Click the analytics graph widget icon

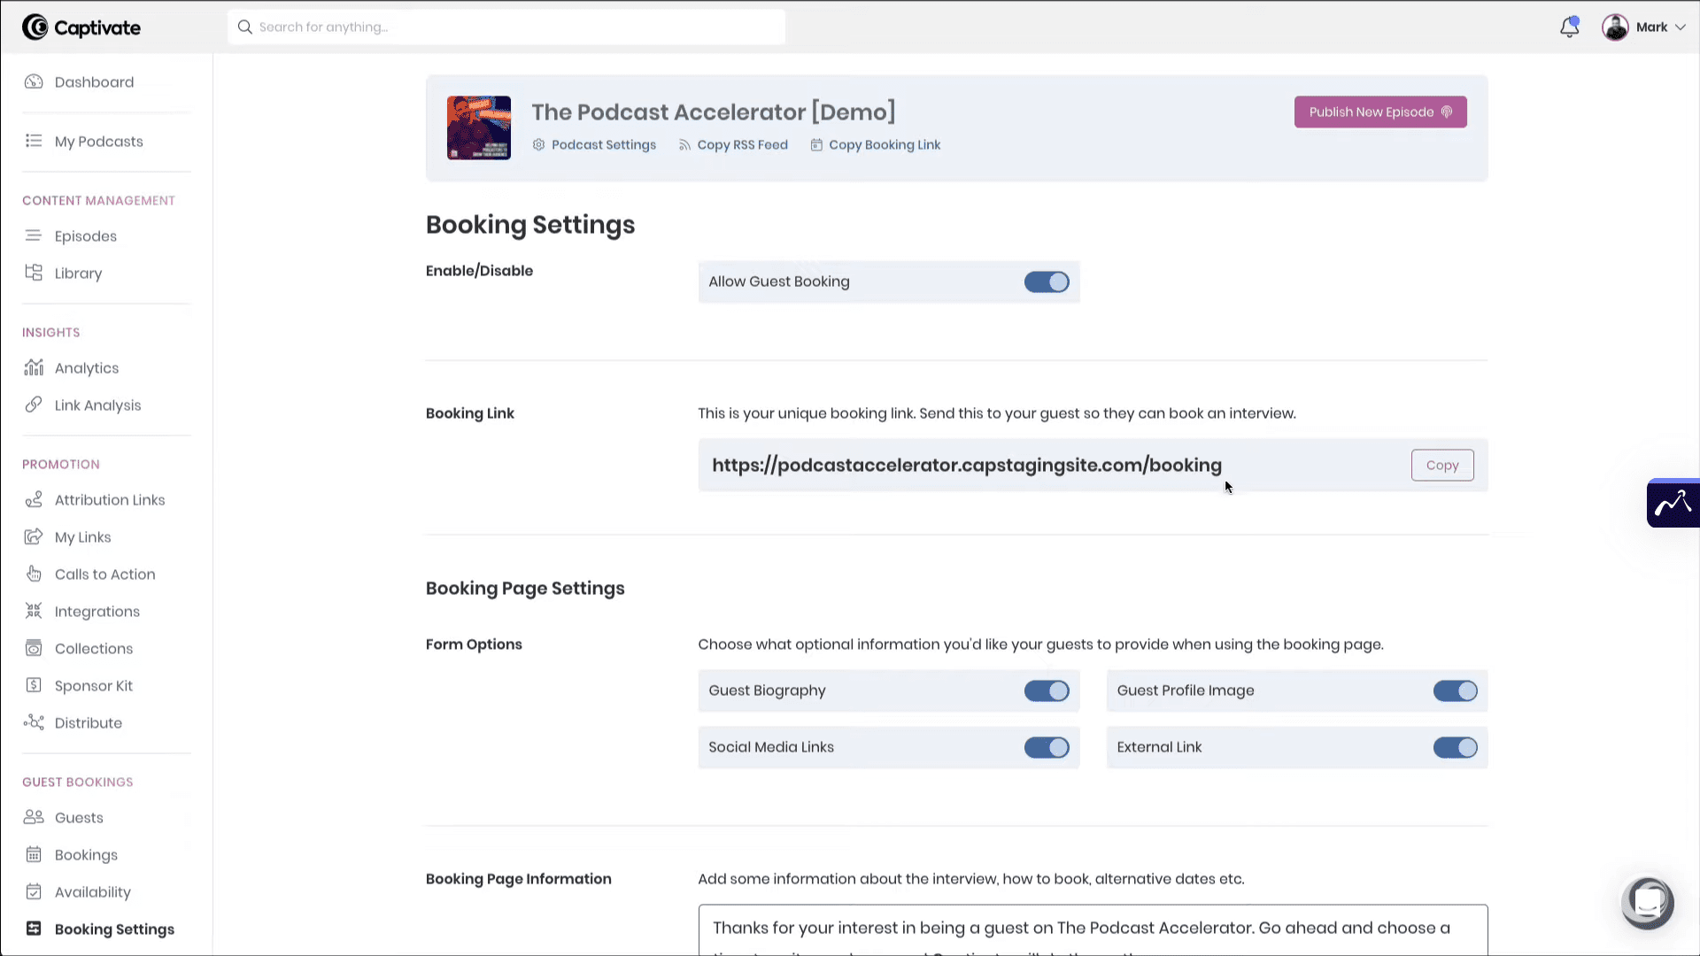tap(1673, 504)
